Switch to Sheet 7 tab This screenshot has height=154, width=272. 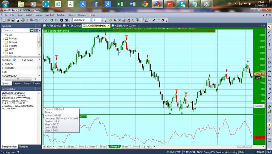[x=125, y=147]
